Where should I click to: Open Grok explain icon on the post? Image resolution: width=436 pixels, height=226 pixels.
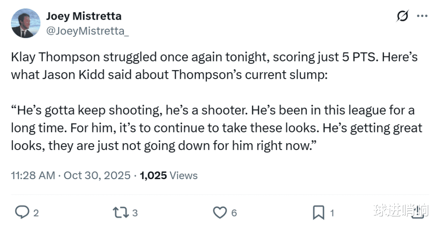point(402,17)
